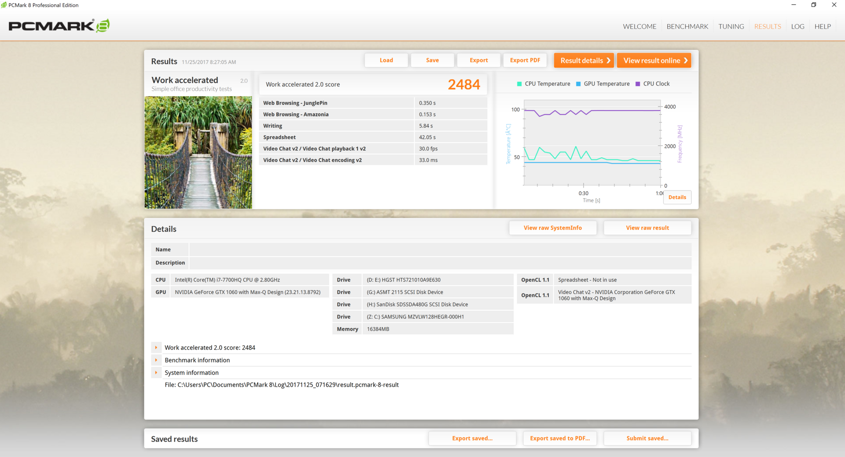Click the jungle bridge thumbnail image
The image size is (845, 457).
(198, 152)
